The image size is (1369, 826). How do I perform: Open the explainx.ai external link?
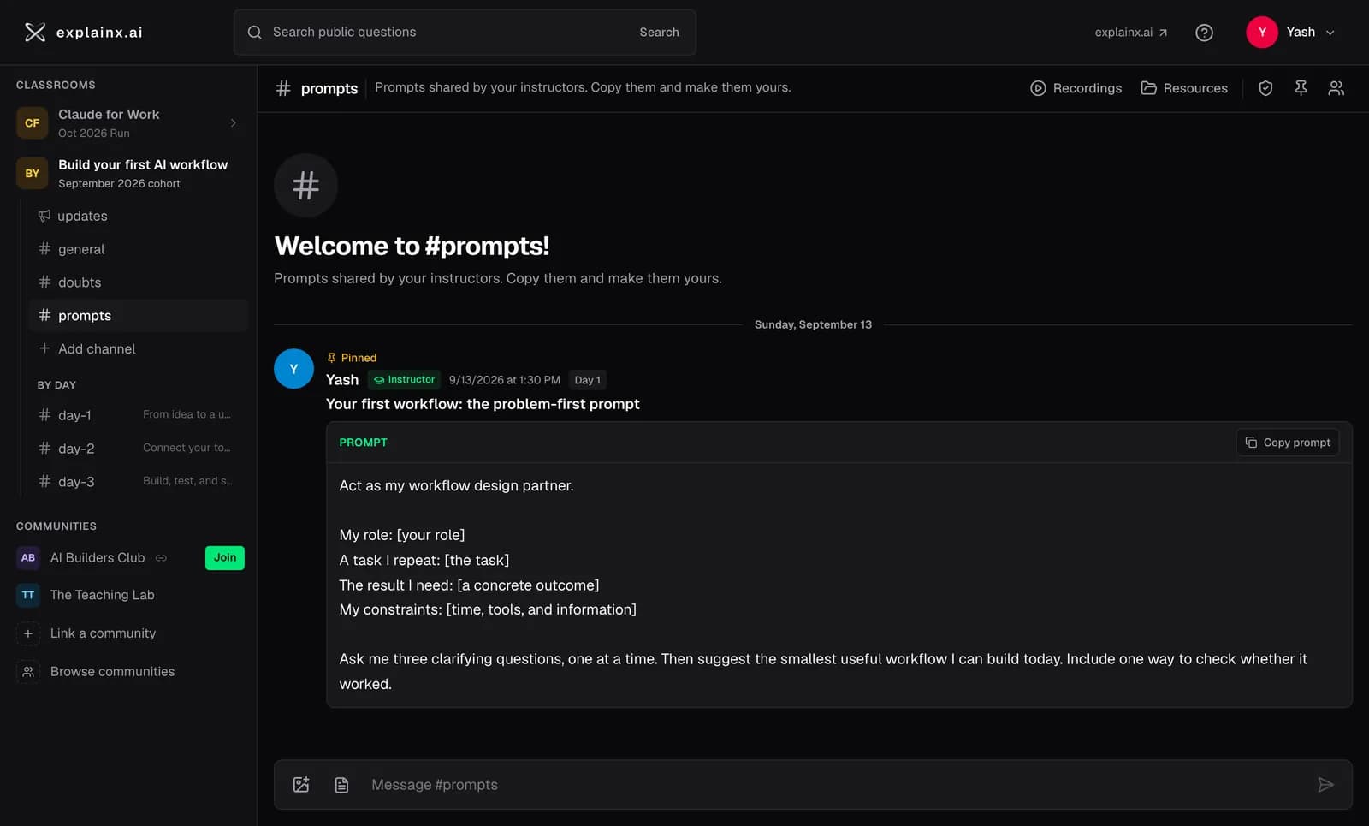(x=1131, y=33)
